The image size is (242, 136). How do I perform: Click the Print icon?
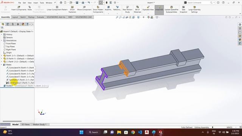83,3
